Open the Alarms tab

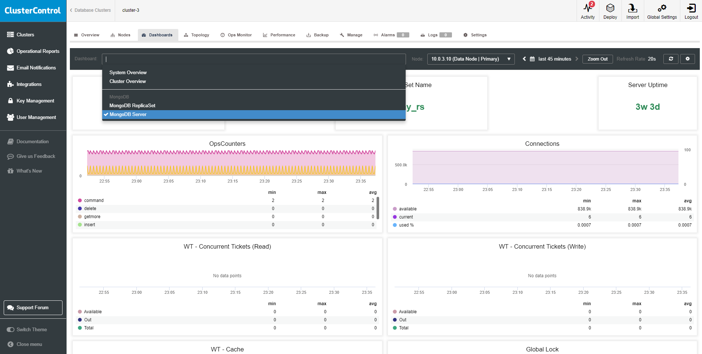click(391, 35)
